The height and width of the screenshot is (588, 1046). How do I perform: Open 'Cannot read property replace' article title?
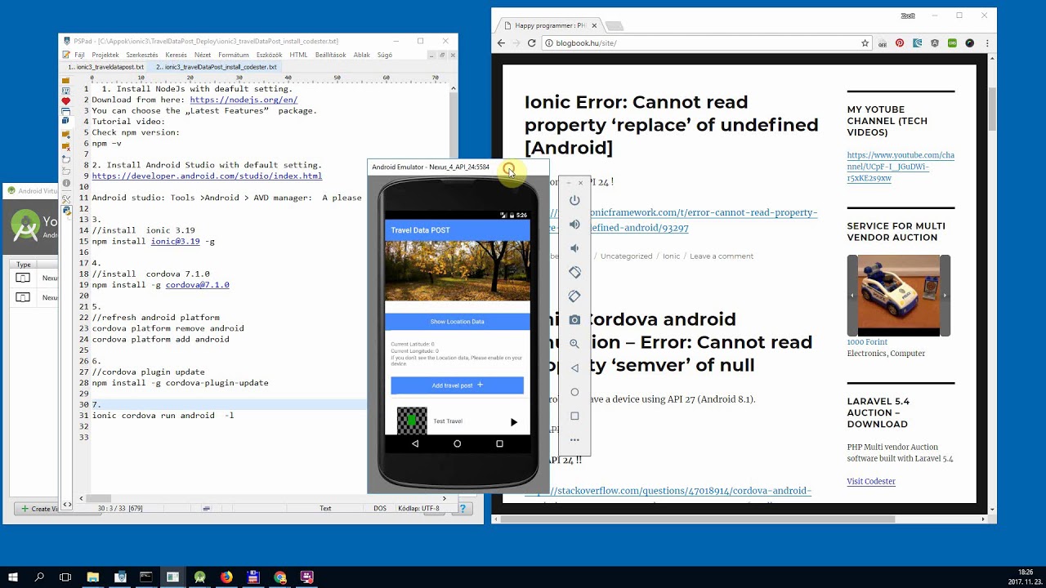[671, 125]
